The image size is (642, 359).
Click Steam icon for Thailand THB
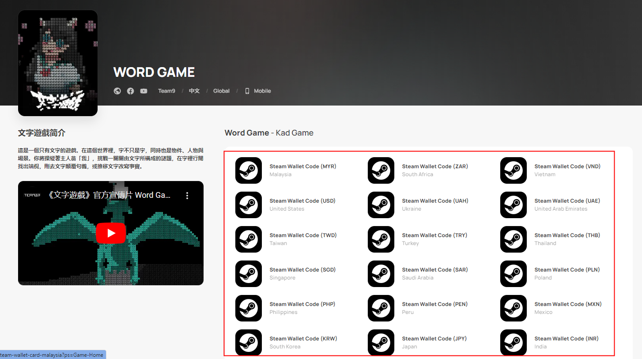point(514,239)
